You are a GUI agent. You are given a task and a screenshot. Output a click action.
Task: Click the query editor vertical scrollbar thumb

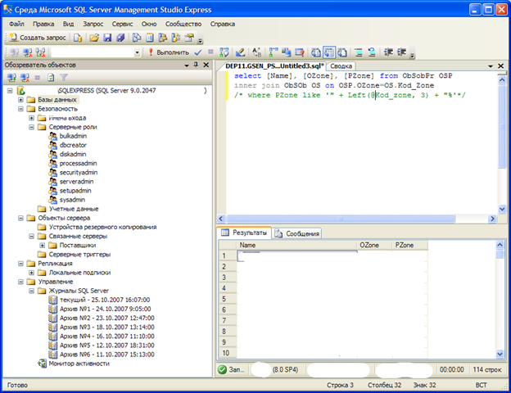pos(502,126)
